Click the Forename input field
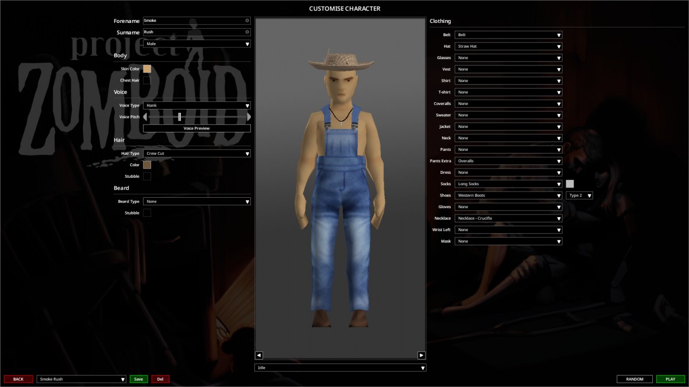 (x=197, y=21)
